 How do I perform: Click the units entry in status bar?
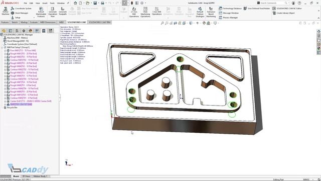pos(306,179)
